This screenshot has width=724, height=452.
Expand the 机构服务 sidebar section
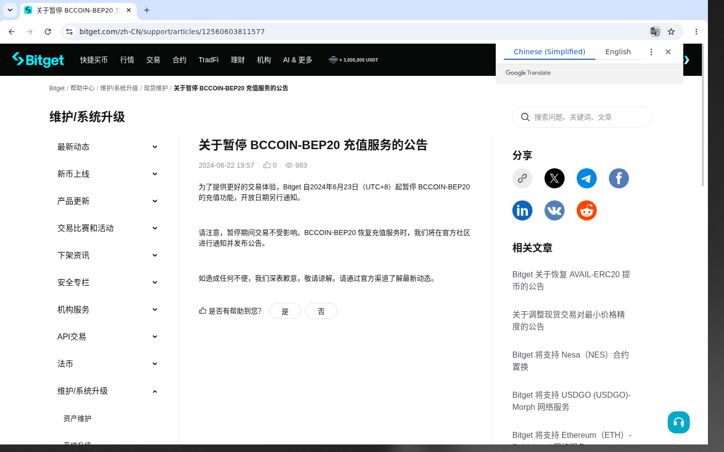point(108,309)
